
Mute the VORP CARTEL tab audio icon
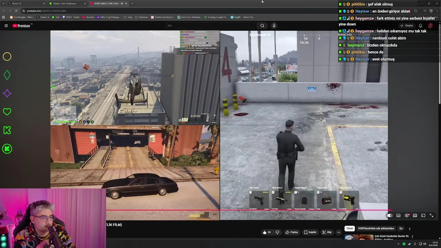(x=122, y=3)
